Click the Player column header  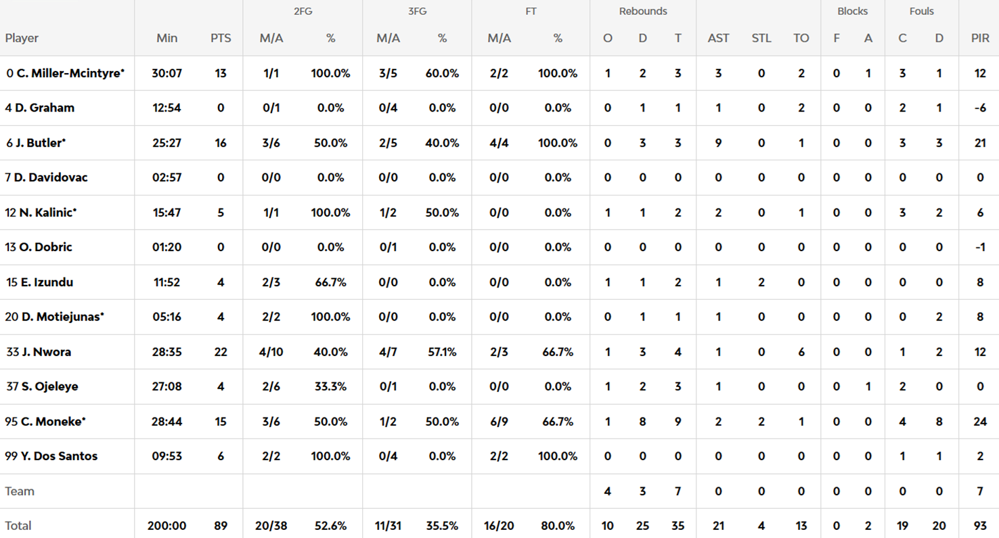pos(22,39)
